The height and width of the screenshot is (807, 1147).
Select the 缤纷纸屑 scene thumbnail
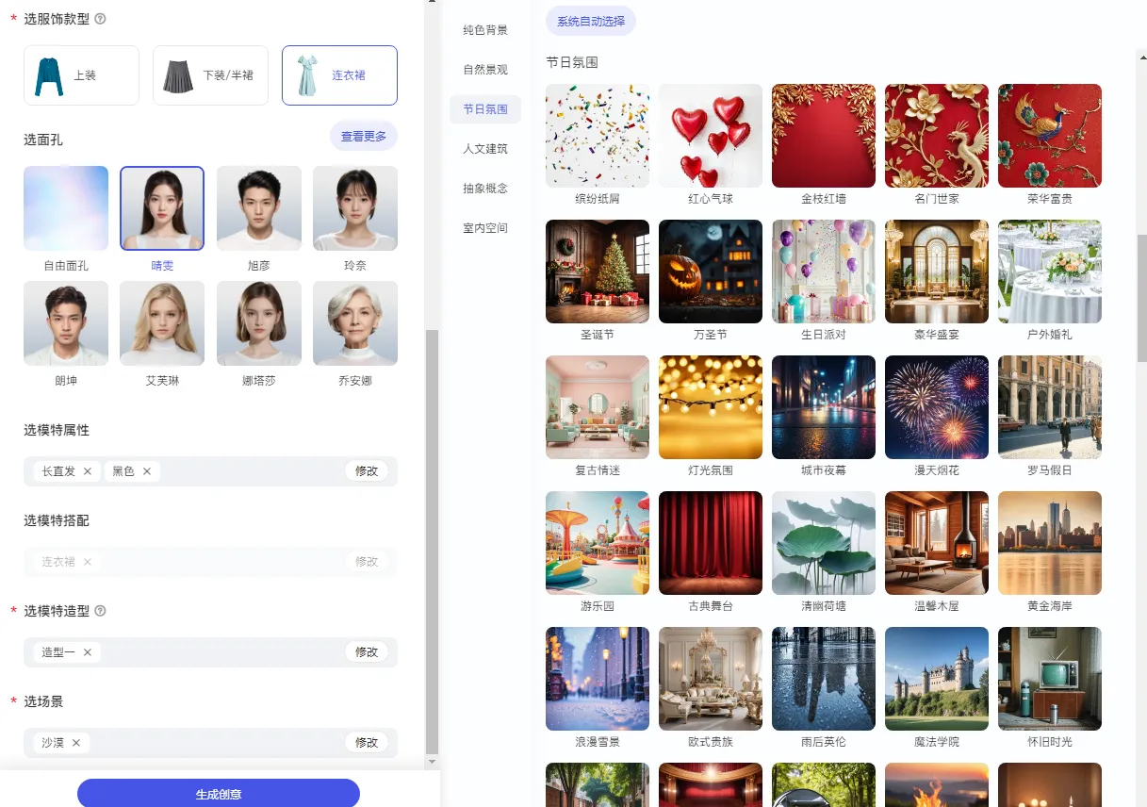click(598, 136)
